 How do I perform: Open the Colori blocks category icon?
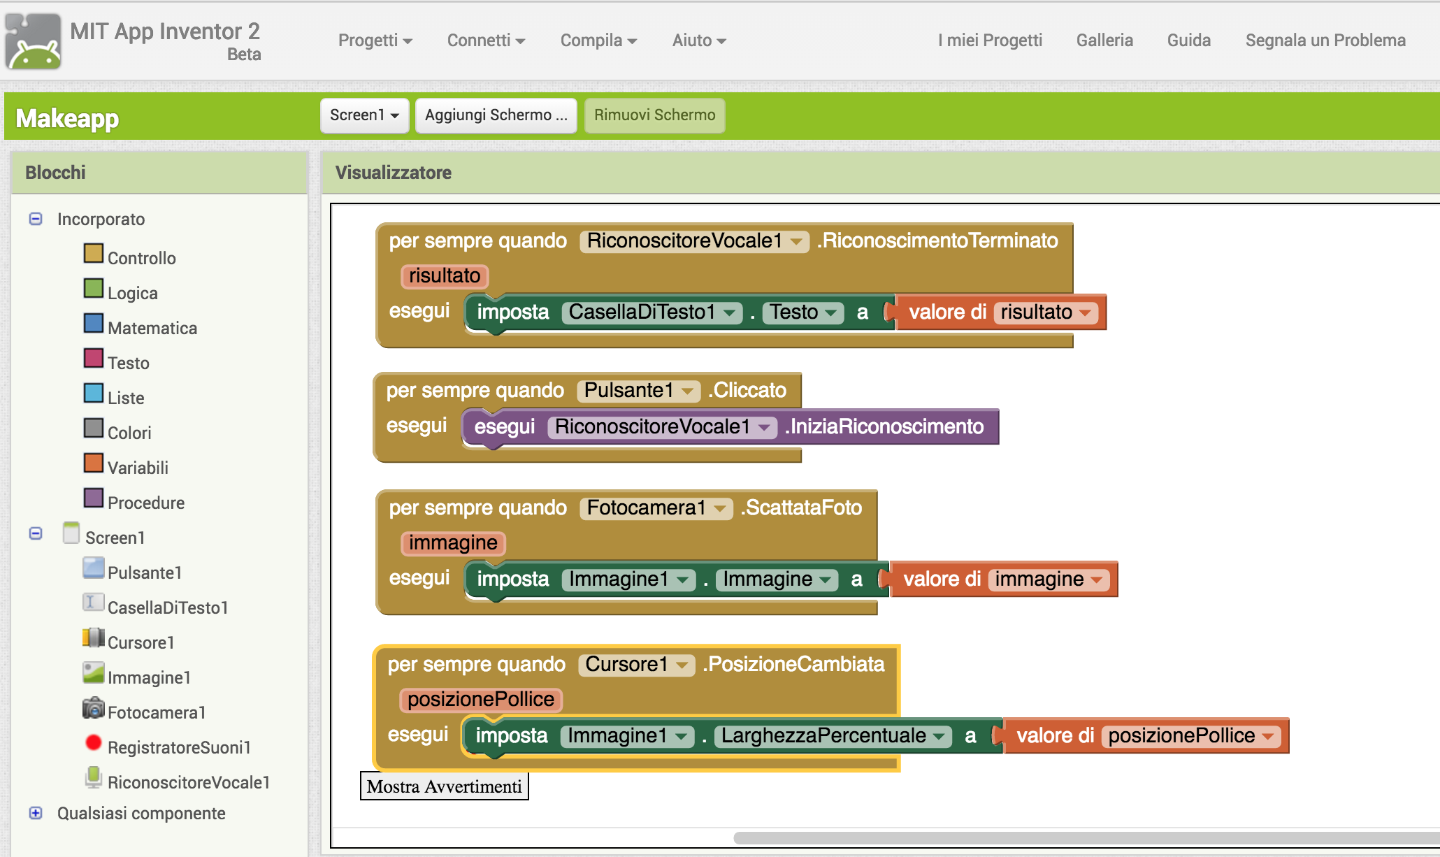point(93,428)
